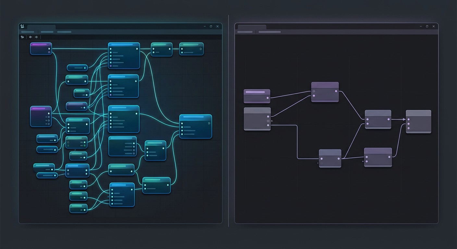Go forward with the right arrow icon
This screenshot has height=249, width=457.
(36, 37)
